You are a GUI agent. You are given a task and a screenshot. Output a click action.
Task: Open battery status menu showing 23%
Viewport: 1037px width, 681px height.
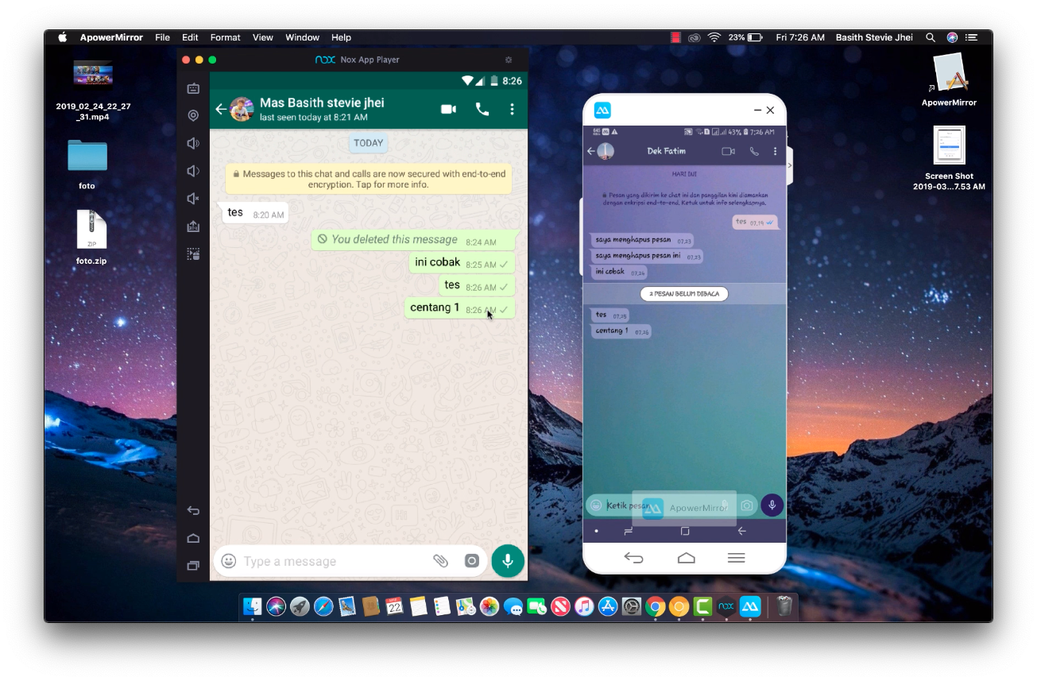(745, 37)
